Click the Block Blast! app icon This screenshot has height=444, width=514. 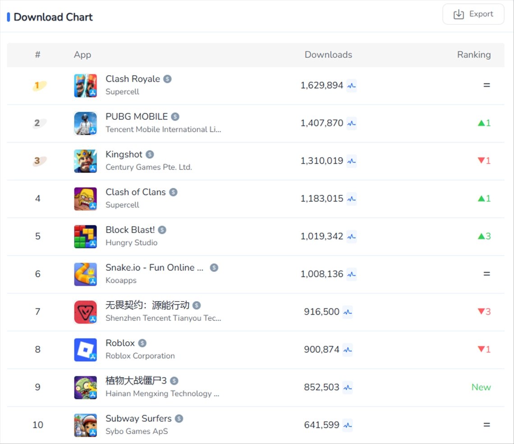click(x=85, y=237)
